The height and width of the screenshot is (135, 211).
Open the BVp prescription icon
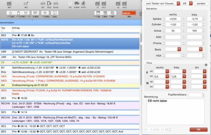pyautogui.click(x=49, y=4)
